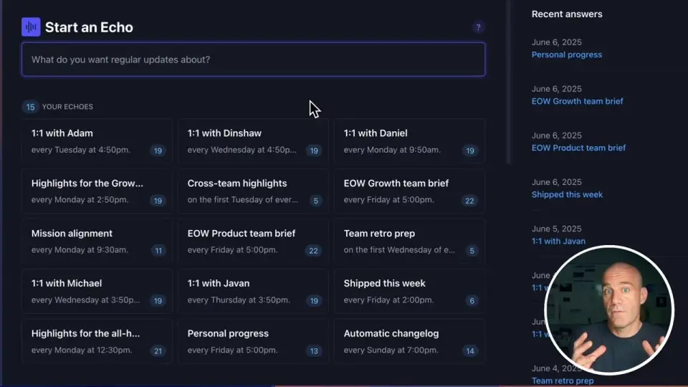The width and height of the screenshot is (688, 387).
Task: Open the EOW Growth team brief recent answer
Action: coord(578,101)
